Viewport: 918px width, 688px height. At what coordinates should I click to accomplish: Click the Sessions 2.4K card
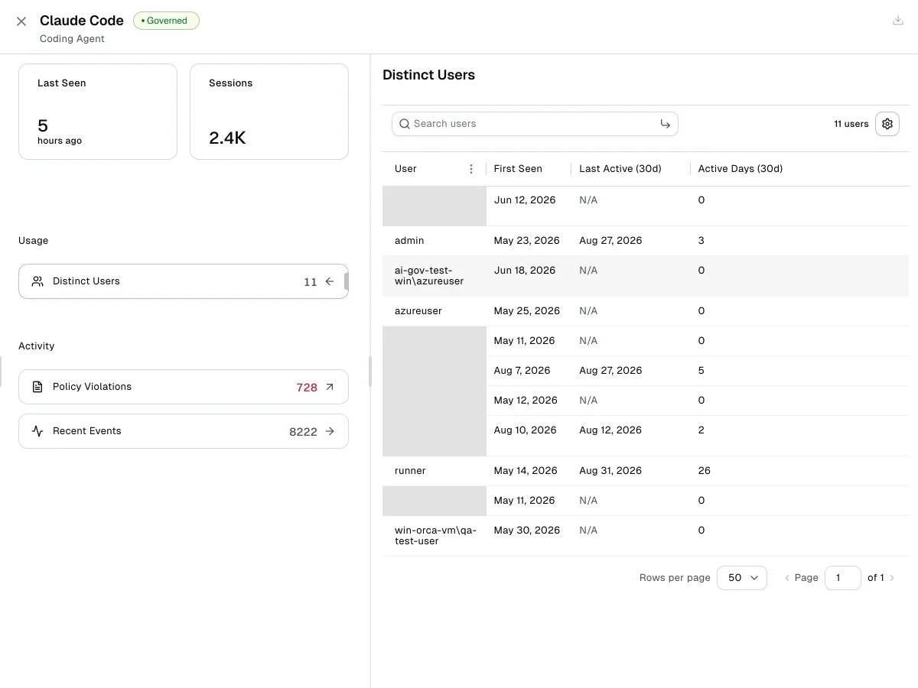(269, 112)
